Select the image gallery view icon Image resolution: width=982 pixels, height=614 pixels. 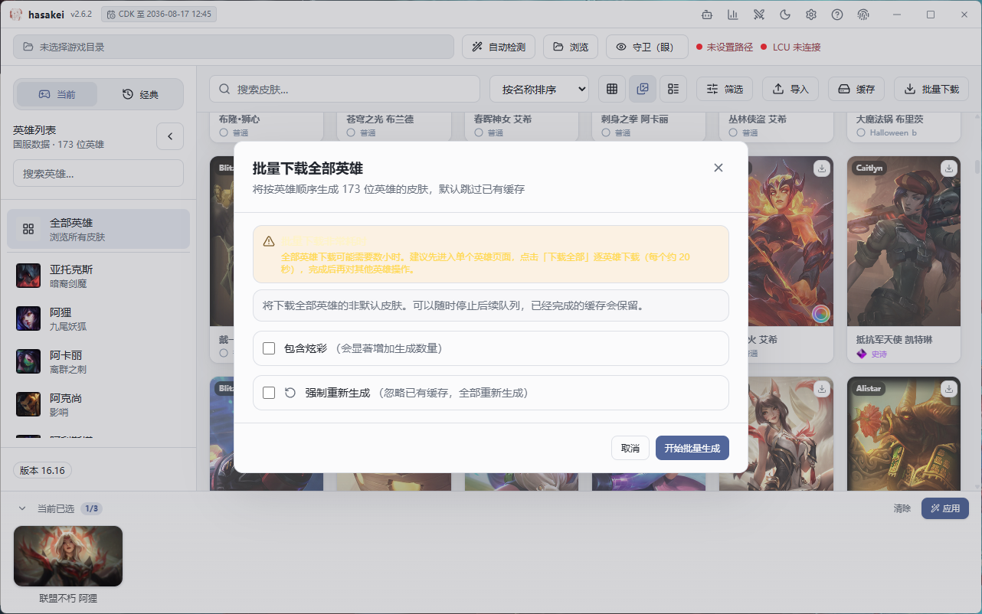pos(643,89)
